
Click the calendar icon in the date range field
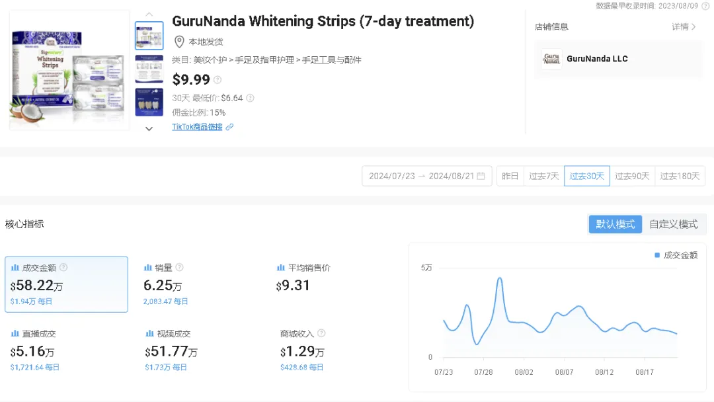click(481, 176)
